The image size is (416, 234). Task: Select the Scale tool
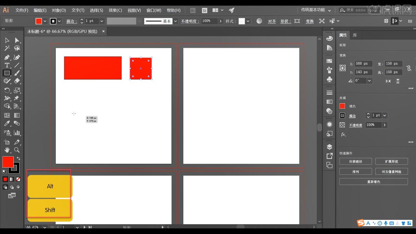pos(17,90)
